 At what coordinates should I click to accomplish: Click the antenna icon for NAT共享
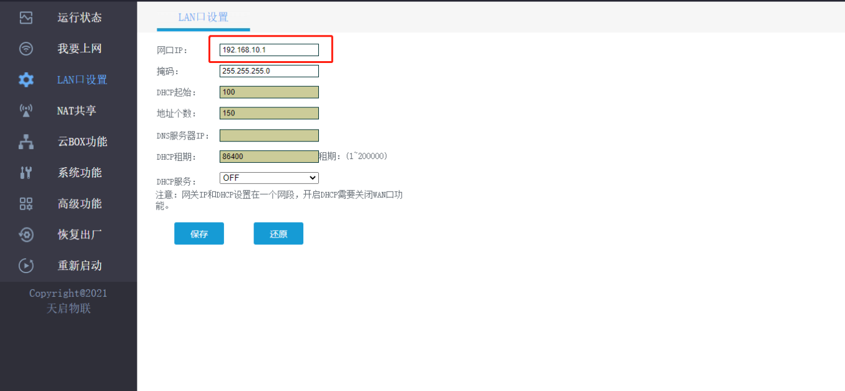click(26, 111)
